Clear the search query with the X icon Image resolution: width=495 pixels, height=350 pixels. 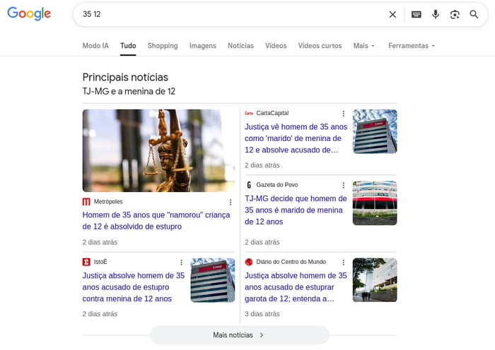tap(392, 15)
